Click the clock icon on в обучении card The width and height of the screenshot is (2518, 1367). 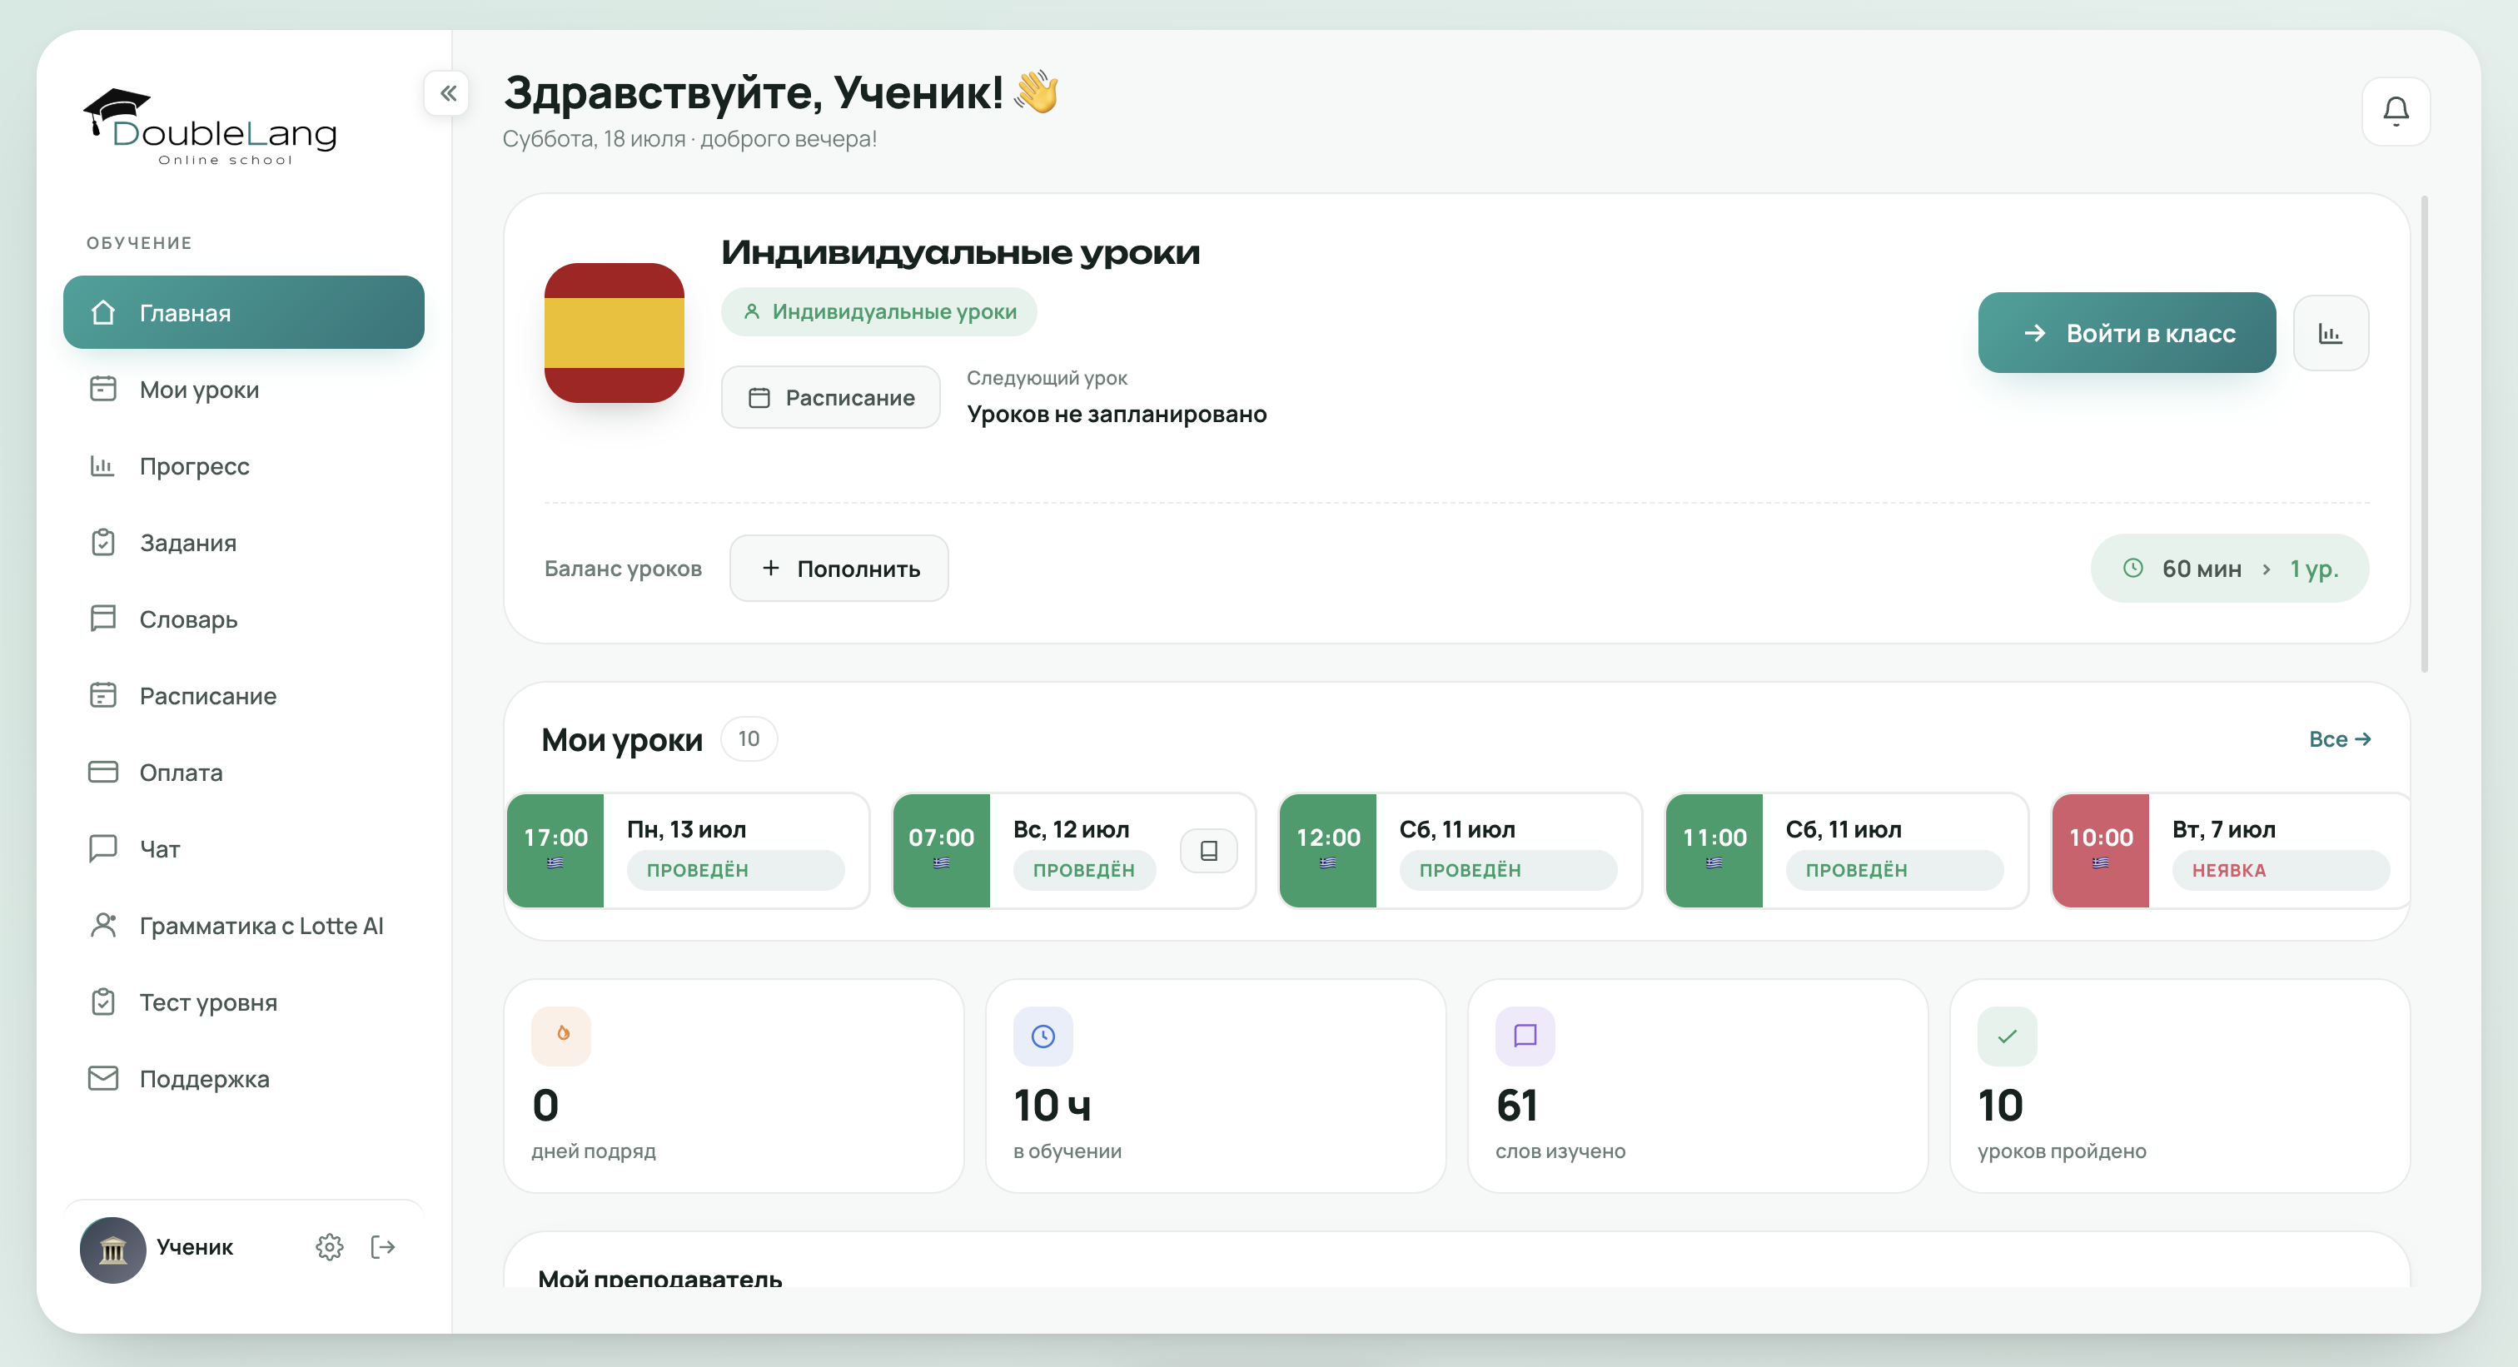click(x=1043, y=1035)
